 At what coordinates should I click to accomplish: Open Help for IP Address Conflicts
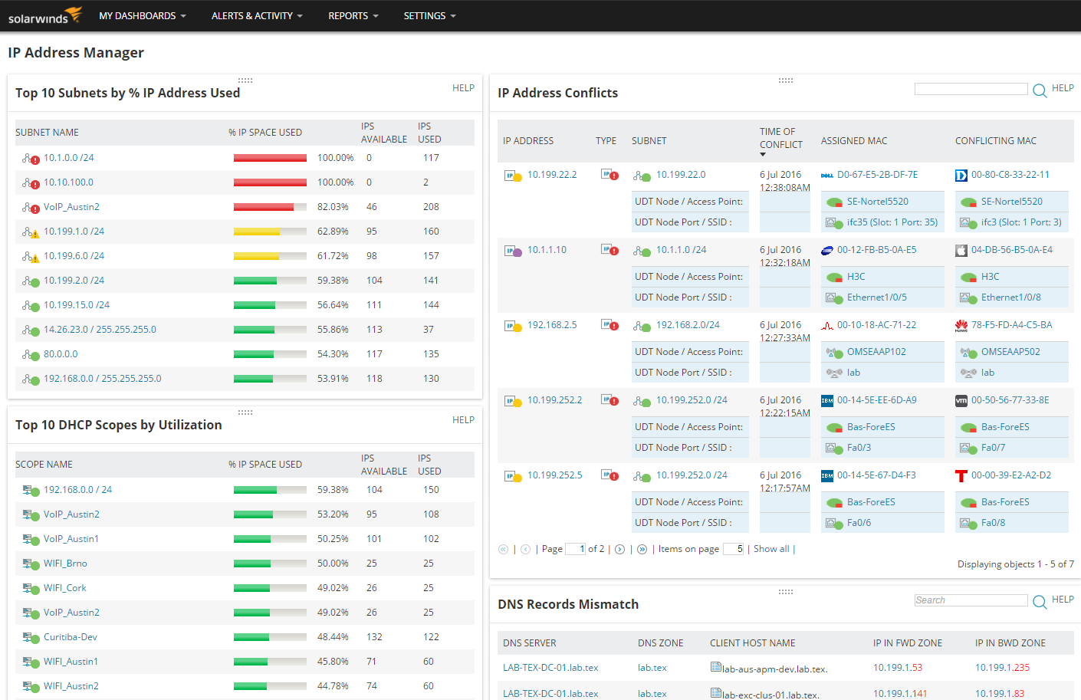pyautogui.click(x=1063, y=88)
